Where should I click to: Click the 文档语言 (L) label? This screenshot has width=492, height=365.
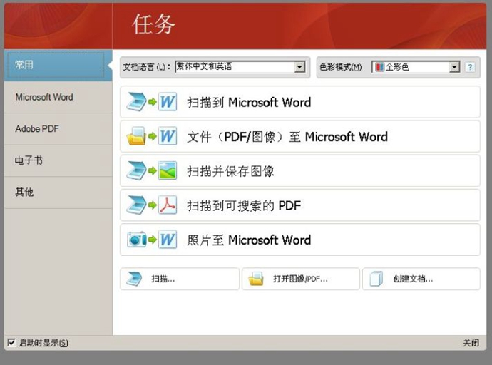[147, 67]
